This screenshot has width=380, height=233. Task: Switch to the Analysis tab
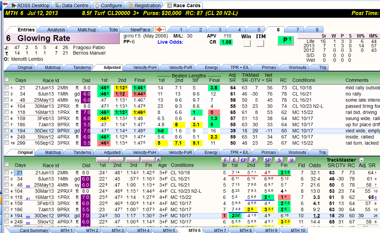[56, 30]
